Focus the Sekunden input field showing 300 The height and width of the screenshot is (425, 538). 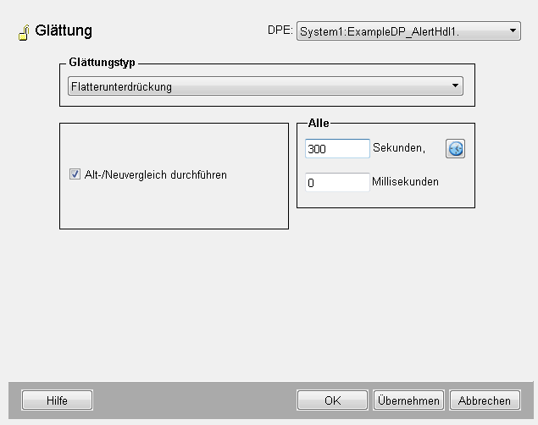tap(337, 149)
